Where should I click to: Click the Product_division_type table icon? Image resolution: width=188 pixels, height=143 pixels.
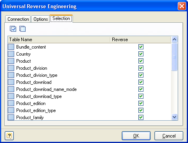click(11, 75)
